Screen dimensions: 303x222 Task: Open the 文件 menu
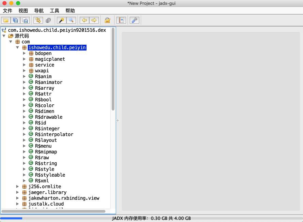point(7,11)
